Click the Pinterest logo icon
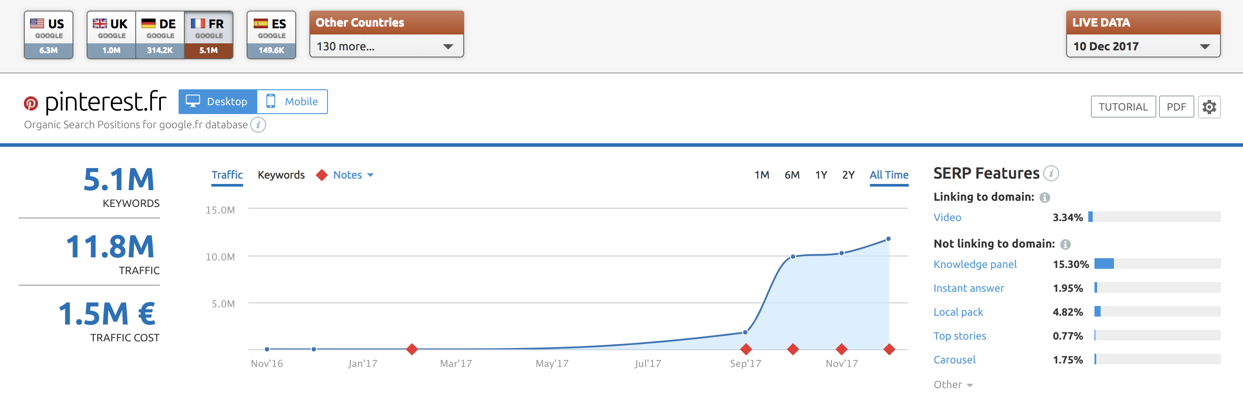The height and width of the screenshot is (405, 1243). coord(31,103)
